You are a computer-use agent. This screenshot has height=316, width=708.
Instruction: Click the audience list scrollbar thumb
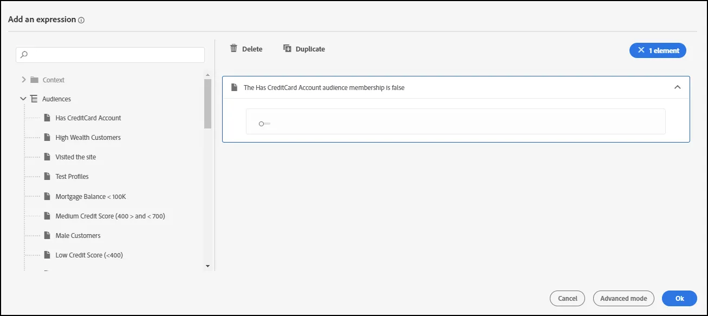(x=207, y=104)
